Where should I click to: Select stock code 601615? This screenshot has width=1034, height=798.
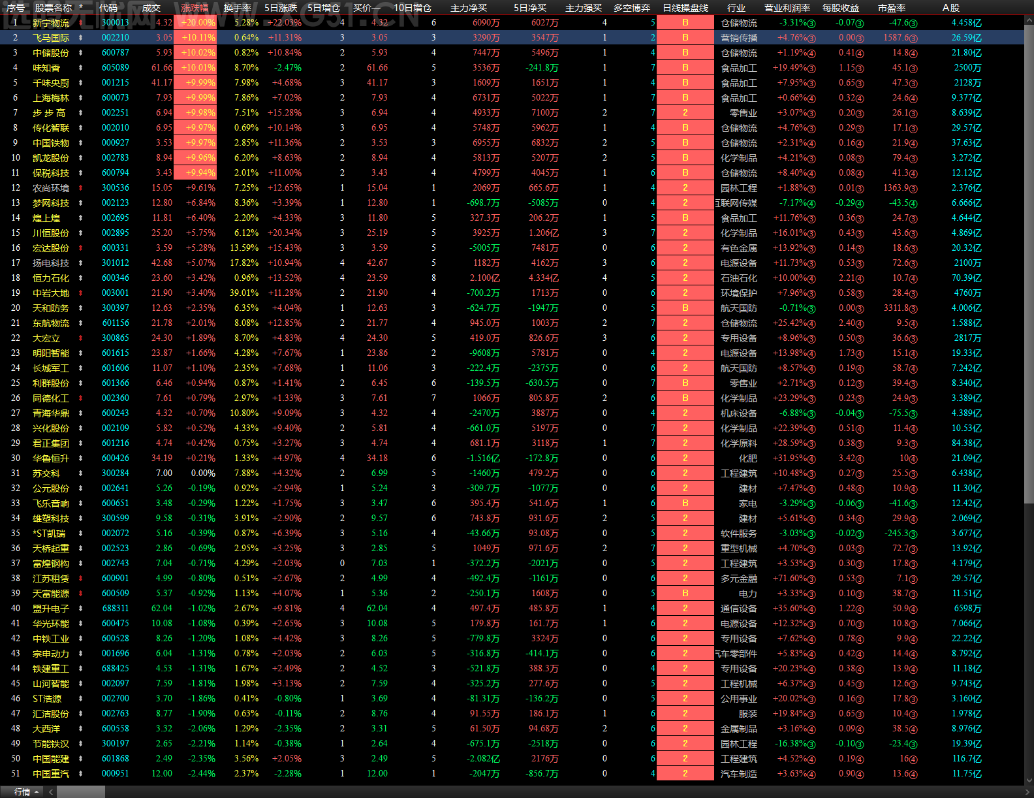point(116,353)
